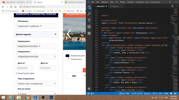Viewport: 179px width, 100px height.
Task: Open the Debug panel icon in VS Code
Action: point(89,27)
